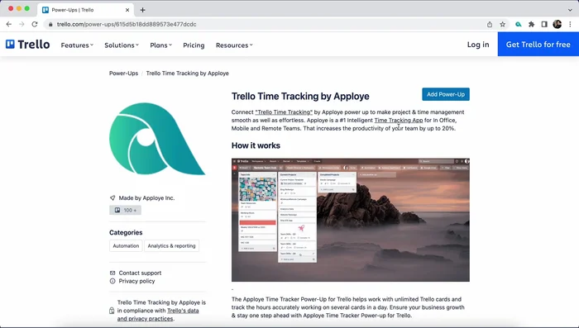Bookmark this page with star icon
579x328 pixels.
click(503, 24)
